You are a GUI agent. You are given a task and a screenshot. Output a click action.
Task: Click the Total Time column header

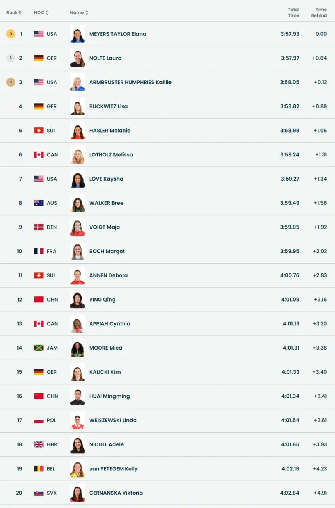293,13
